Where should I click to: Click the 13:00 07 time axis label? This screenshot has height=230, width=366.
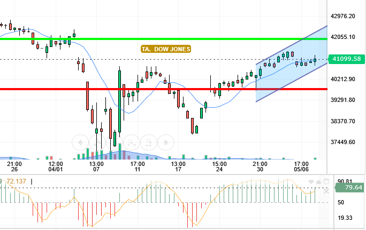tap(96, 166)
